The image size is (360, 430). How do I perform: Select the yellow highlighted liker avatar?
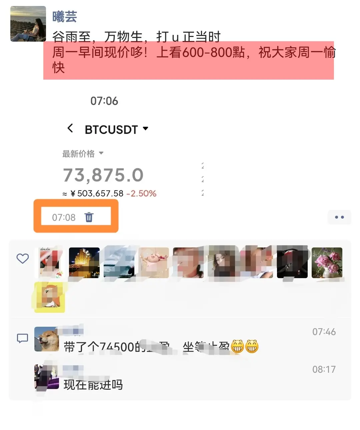click(50, 297)
